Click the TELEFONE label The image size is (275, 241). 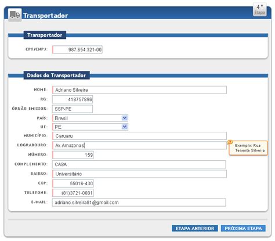pyautogui.click(x=36, y=192)
